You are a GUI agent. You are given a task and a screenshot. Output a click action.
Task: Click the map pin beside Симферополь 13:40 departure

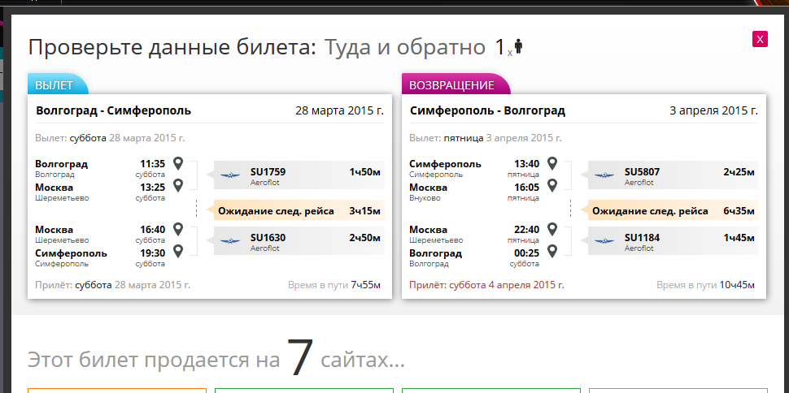tap(552, 164)
